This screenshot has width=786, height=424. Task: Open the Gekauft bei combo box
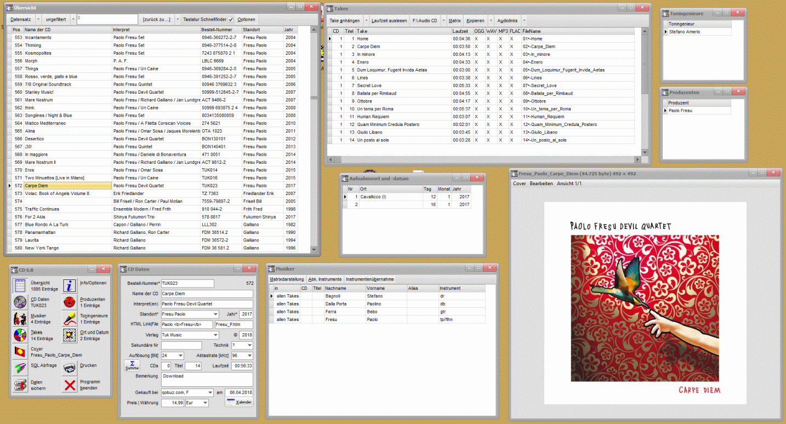tap(186, 393)
